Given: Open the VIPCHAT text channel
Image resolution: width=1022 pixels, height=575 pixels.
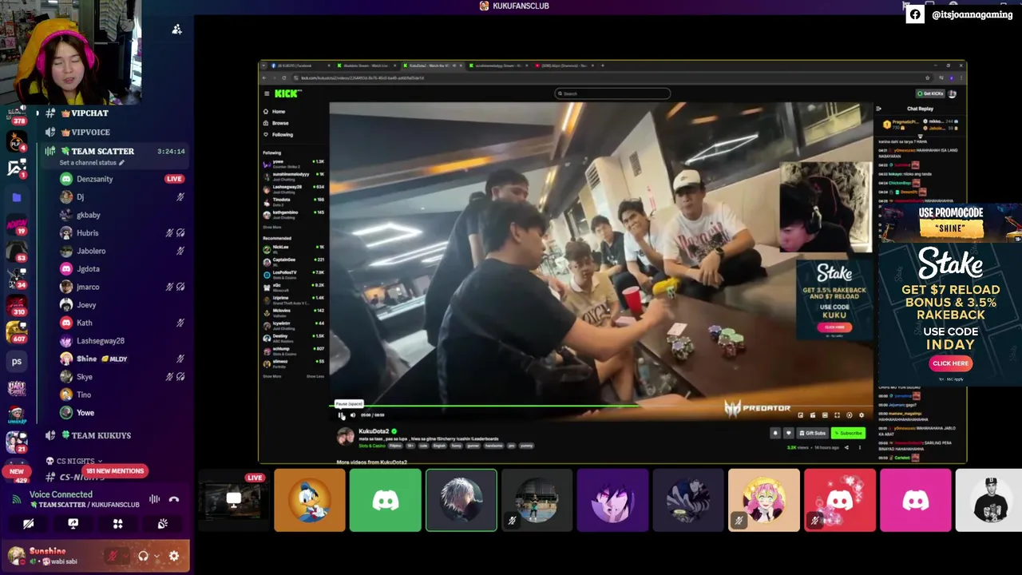Looking at the screenshot, I should [89, 113].
